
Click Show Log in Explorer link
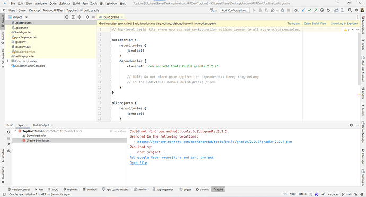pyautogui.click(x=344, y=23)
